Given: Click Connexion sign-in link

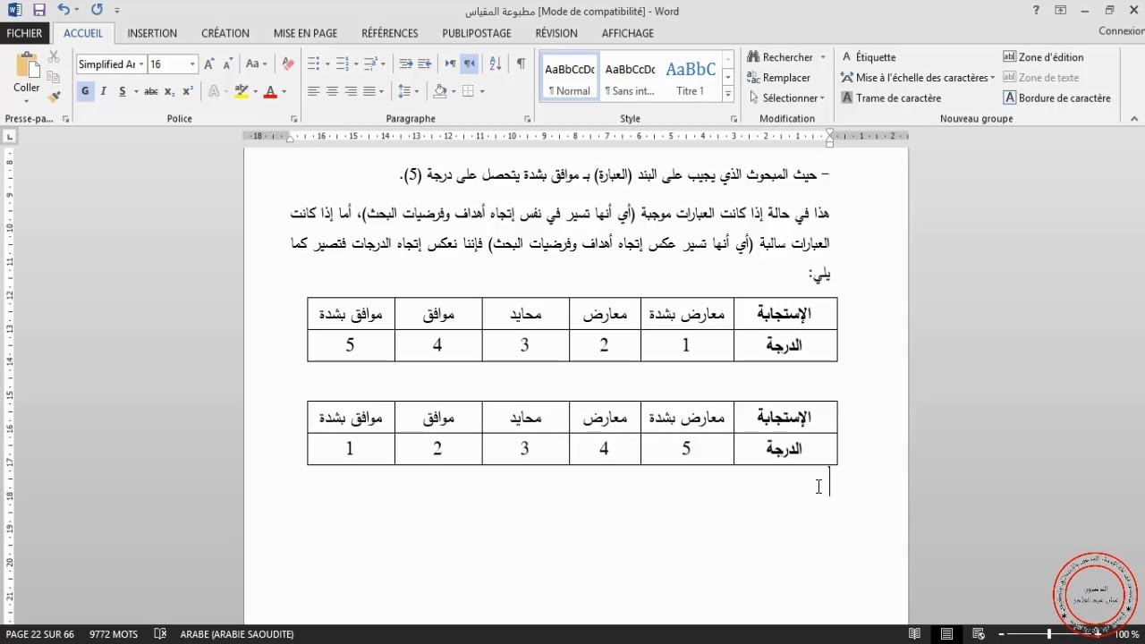Looking at the screenshot, I should pyautogui.click(x=1122, y=31).
